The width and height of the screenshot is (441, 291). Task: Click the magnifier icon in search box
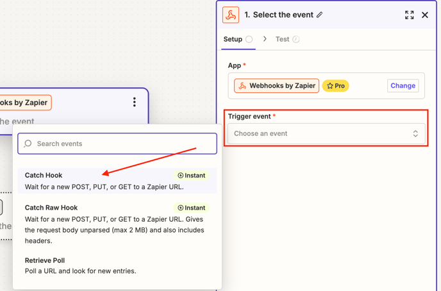pos(28,144)
